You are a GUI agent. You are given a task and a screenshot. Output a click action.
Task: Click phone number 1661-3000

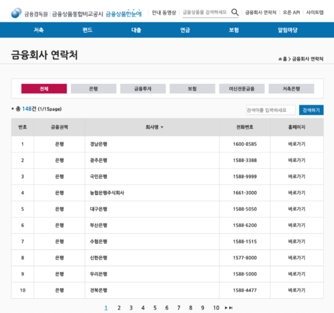(x=245, y=193)
